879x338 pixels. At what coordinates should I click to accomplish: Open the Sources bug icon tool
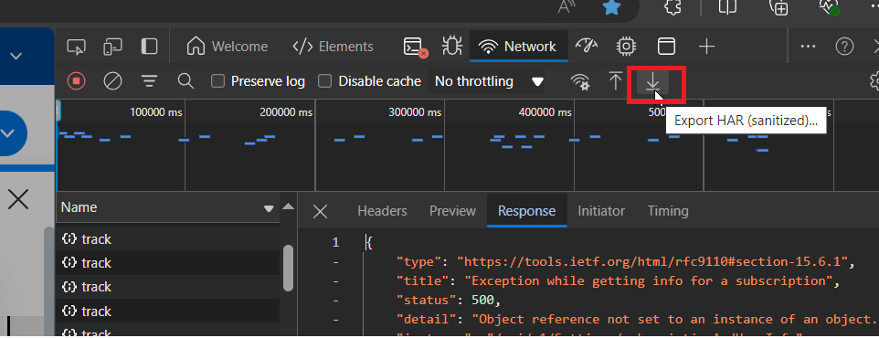pos(451,47)
